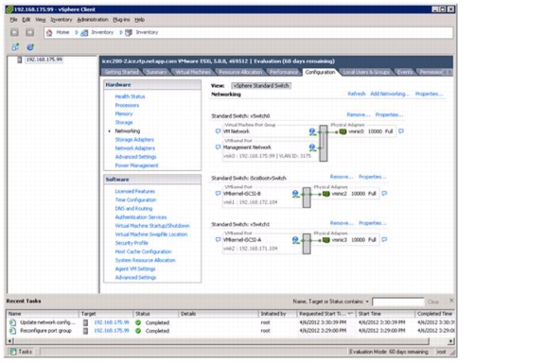Click Update network config task row icon
The height and width of the screenshot is (363, 545).
pos(12,322)
